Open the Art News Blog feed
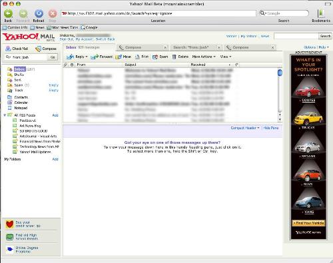Viewport: 333px width, 263px height. point(30,126)
